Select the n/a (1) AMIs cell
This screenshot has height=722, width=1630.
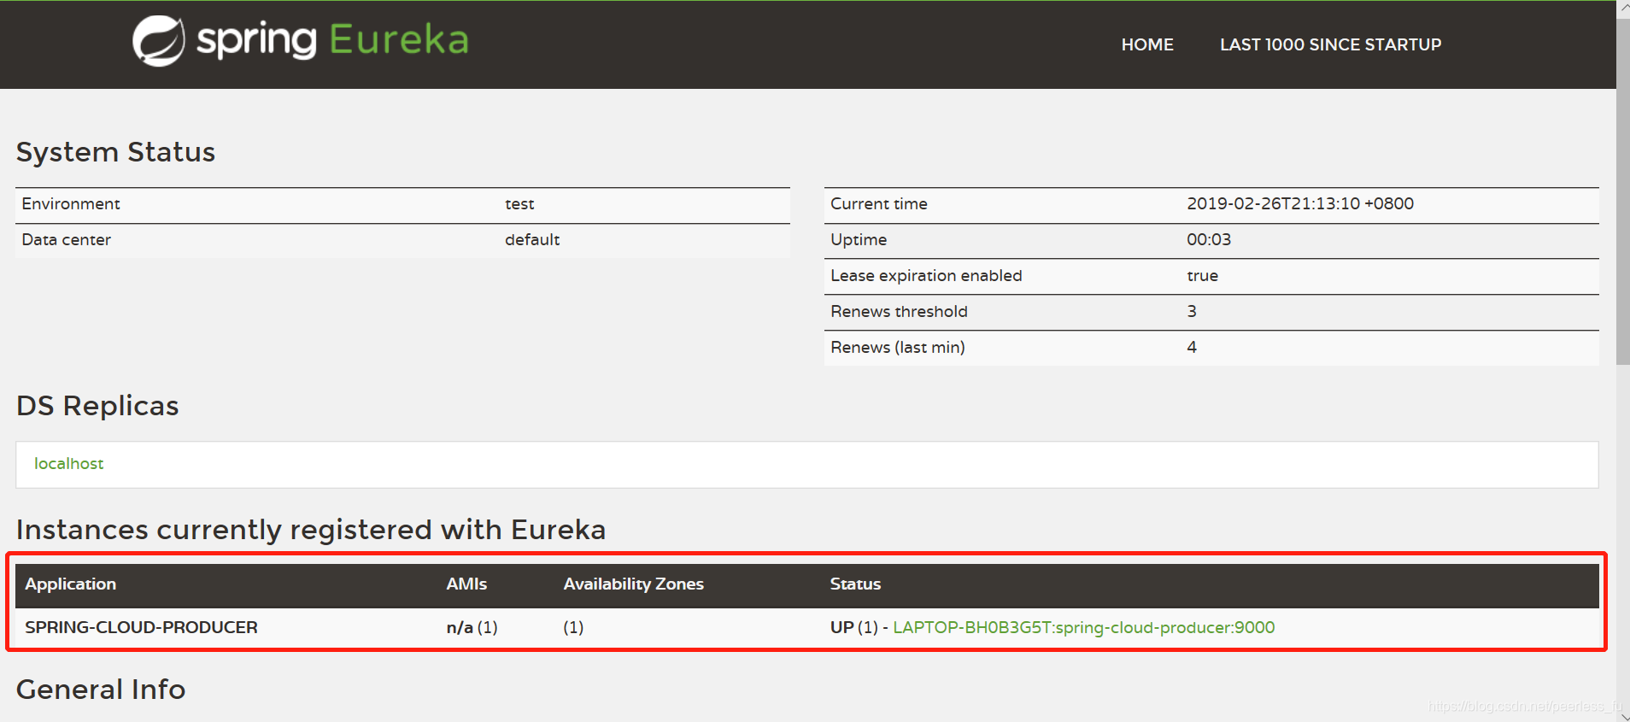[x=472, y=627]
